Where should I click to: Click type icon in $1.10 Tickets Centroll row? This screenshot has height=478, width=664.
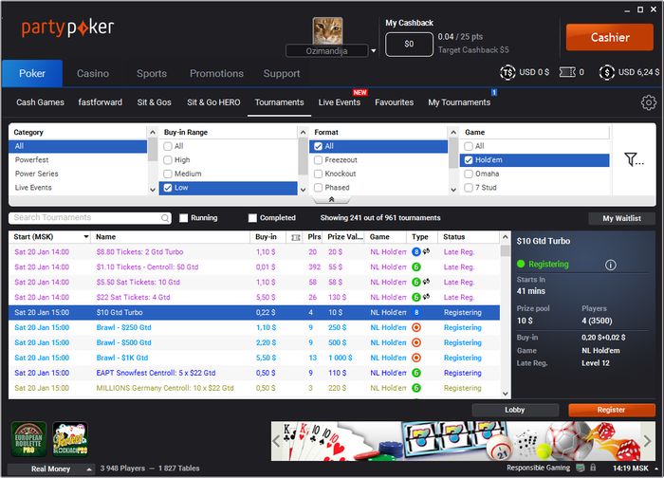click(x=416, y=267)
